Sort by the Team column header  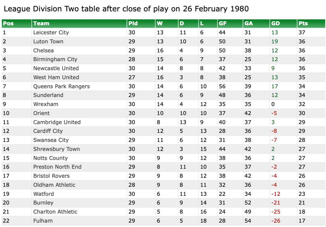click(x=41, y=23)
